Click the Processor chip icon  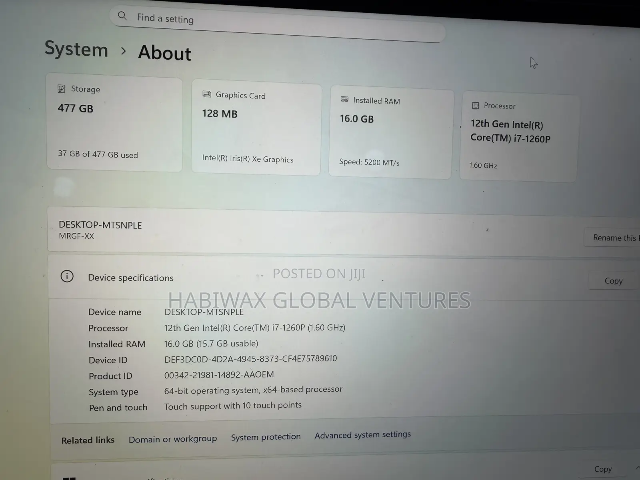(x=475, y=106)
